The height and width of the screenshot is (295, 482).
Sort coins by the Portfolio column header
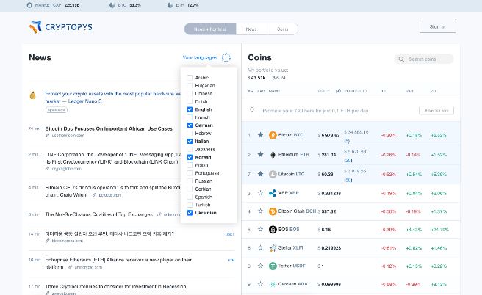(x=356, y=91)
